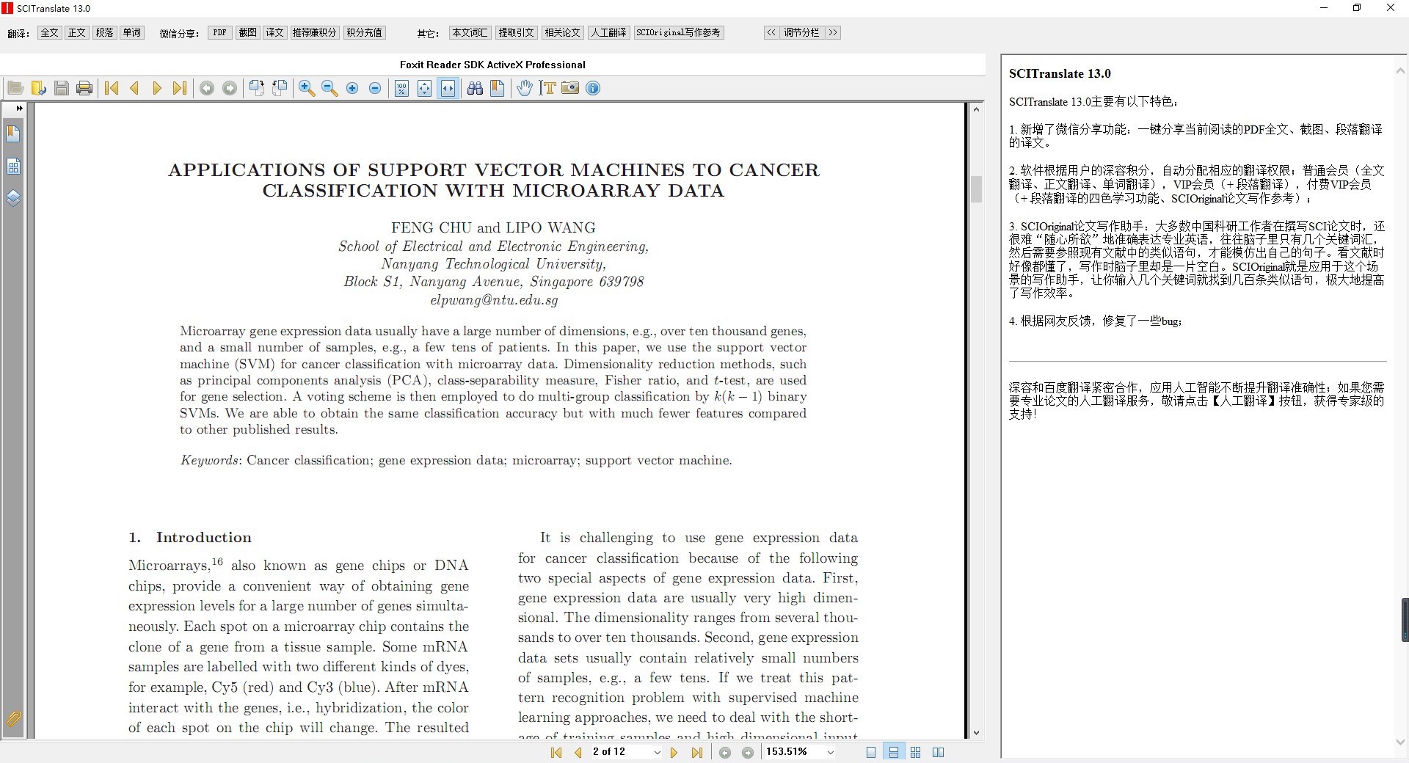Select the text selection tool

[547, 88]
